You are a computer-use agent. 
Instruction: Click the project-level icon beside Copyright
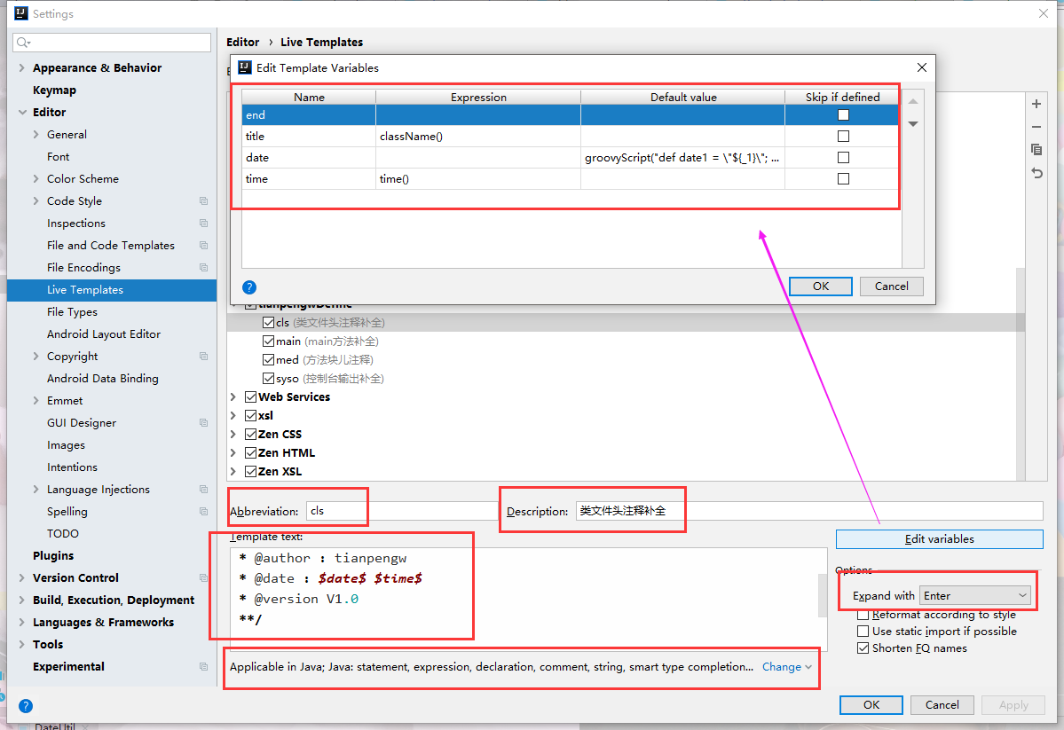click(203, 357)
